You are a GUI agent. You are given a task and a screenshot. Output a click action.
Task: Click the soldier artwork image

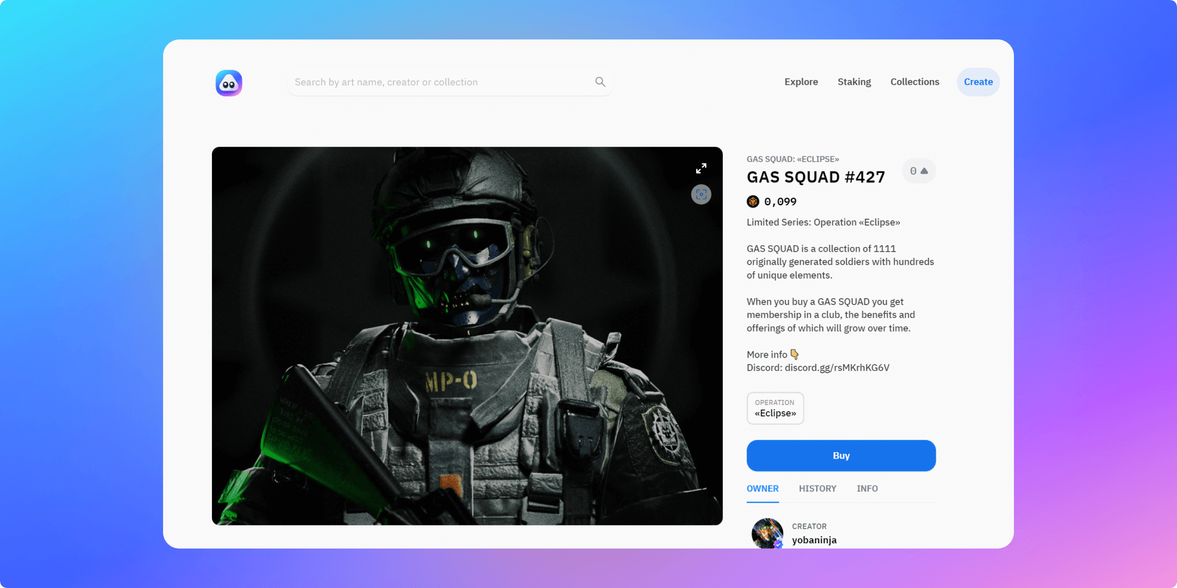pyautogui.click(x=467, y=336)
